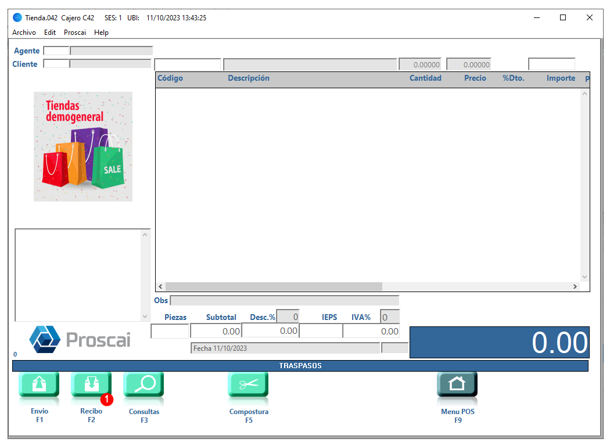Click the Código column header
This screenshot has height=446, width=610.
pyautogui.click(x=170, y=78)
